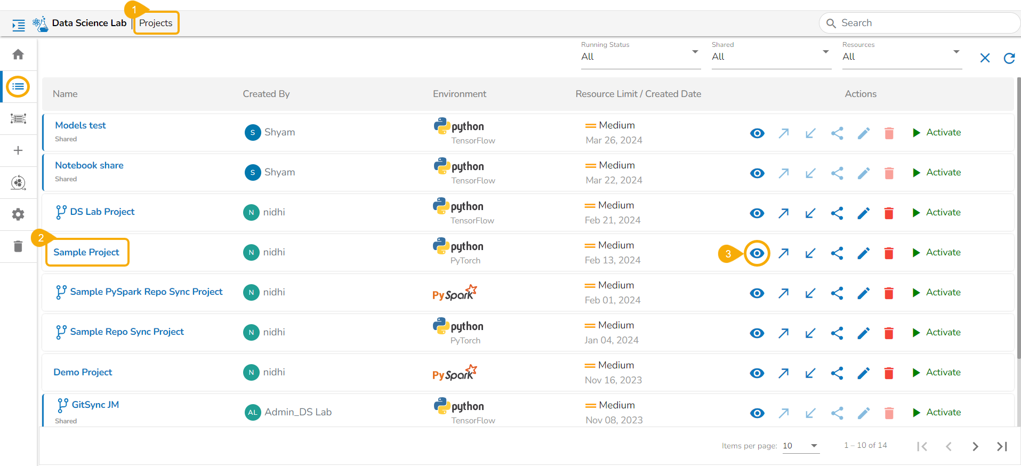Edit Sample Project using the pencil icon
Image resolution: width=1021 pixels, height=466 pixels.
pos(863,253)
